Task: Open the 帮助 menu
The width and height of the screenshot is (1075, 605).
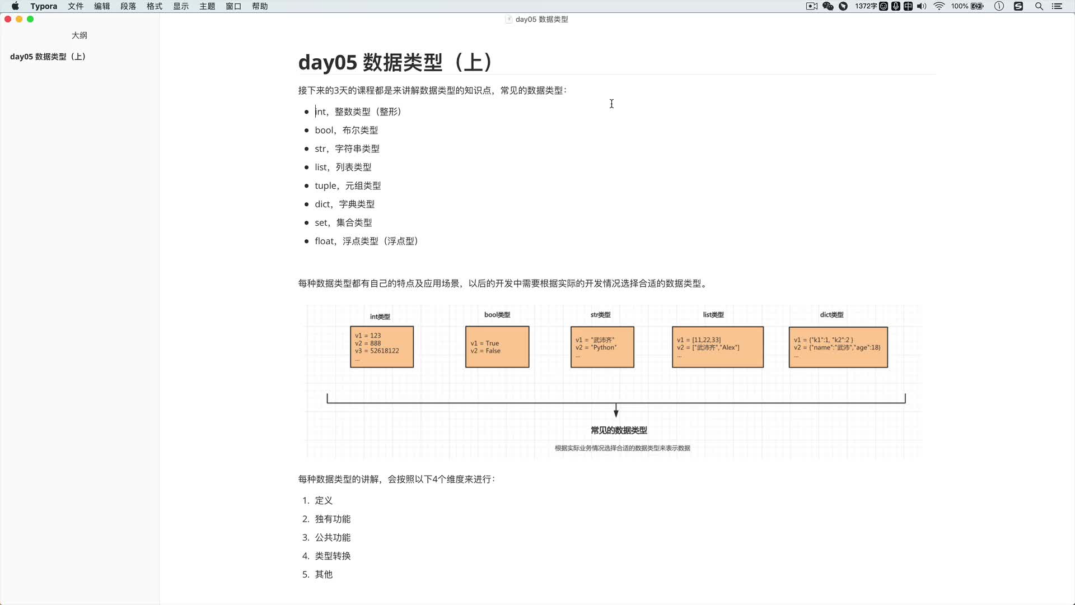Action: coord(260,6)
